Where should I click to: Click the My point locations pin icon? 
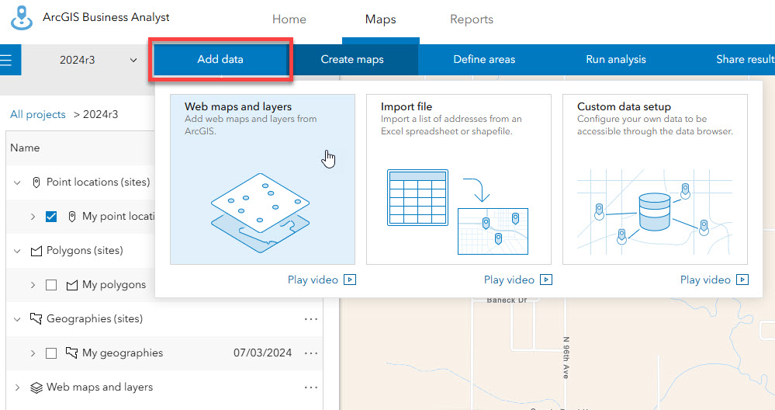(x=72, y=217)
